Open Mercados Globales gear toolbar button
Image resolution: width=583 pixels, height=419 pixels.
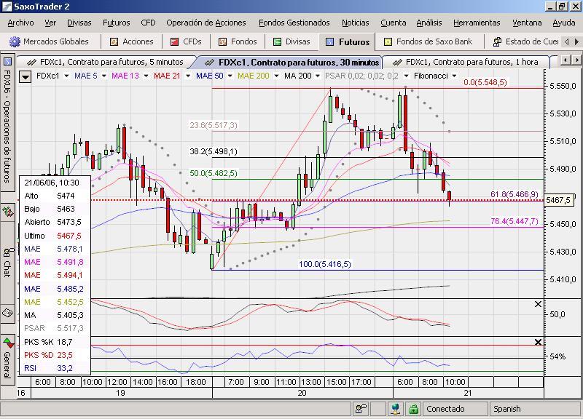pos(15,41)
